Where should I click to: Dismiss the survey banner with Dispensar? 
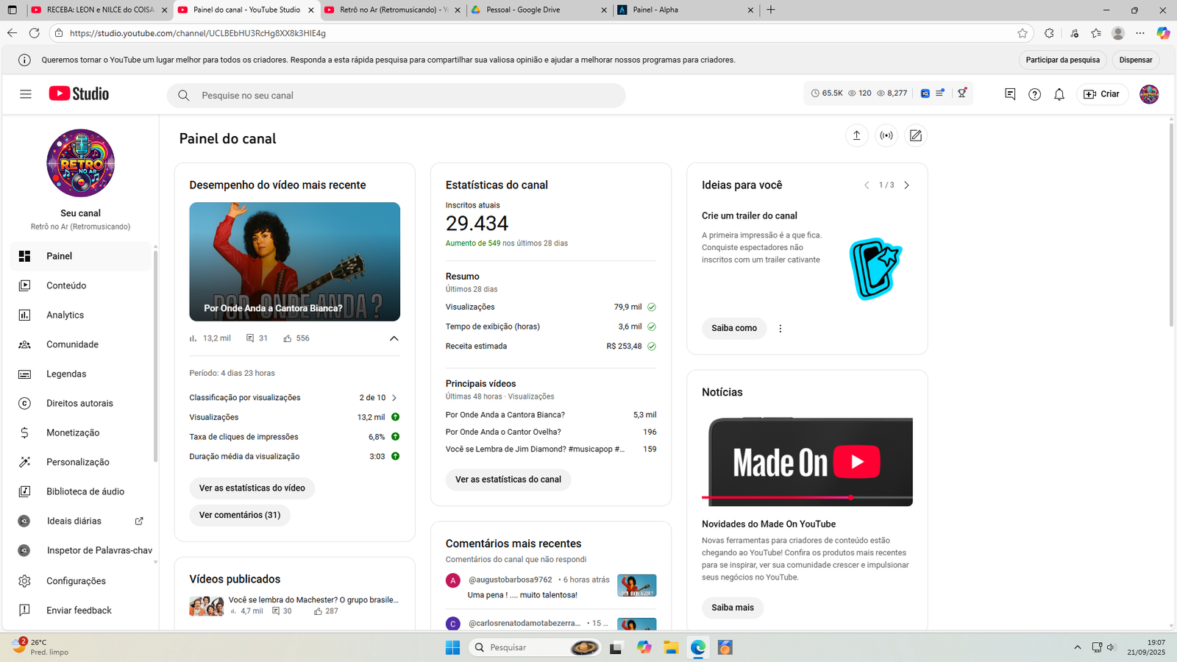tap(1135, 60)
